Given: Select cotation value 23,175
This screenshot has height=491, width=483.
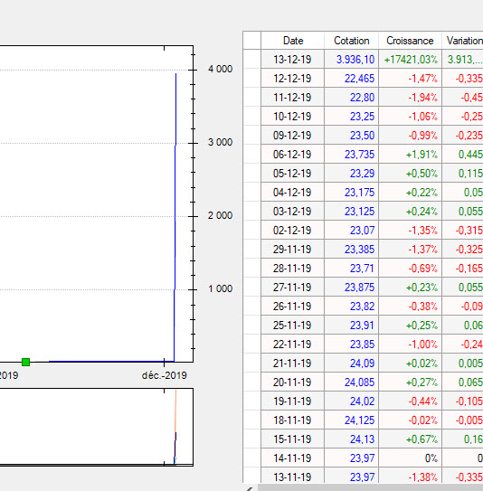Looking at the screenshot, I should [x=352, y=193].
